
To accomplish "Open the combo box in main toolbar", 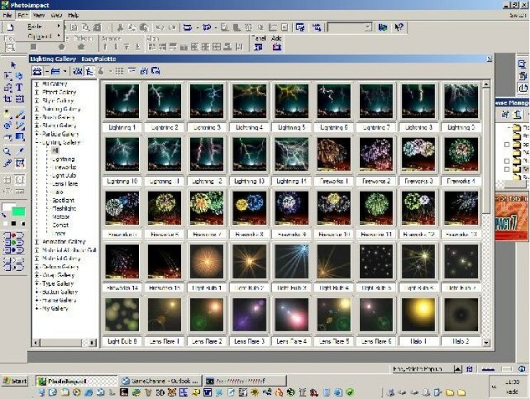I will point(350,27).
